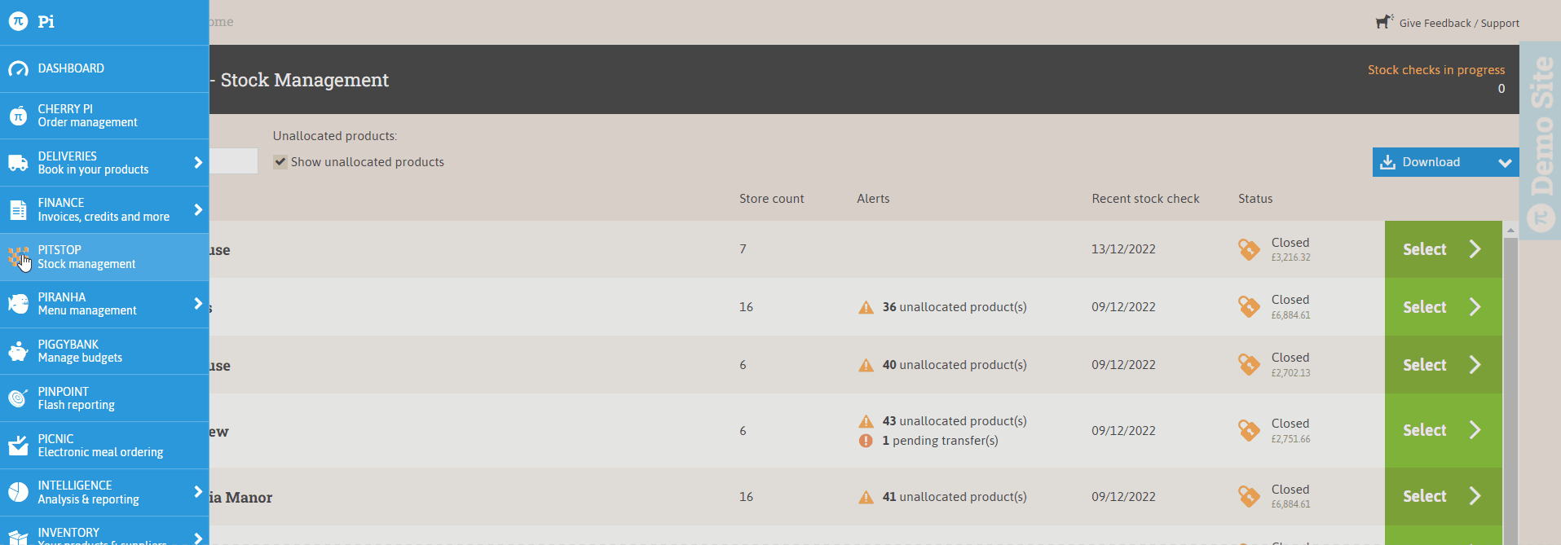Click warning triangle beside 43 unallocated products
1561x545 pixels.
click(866, 421)
